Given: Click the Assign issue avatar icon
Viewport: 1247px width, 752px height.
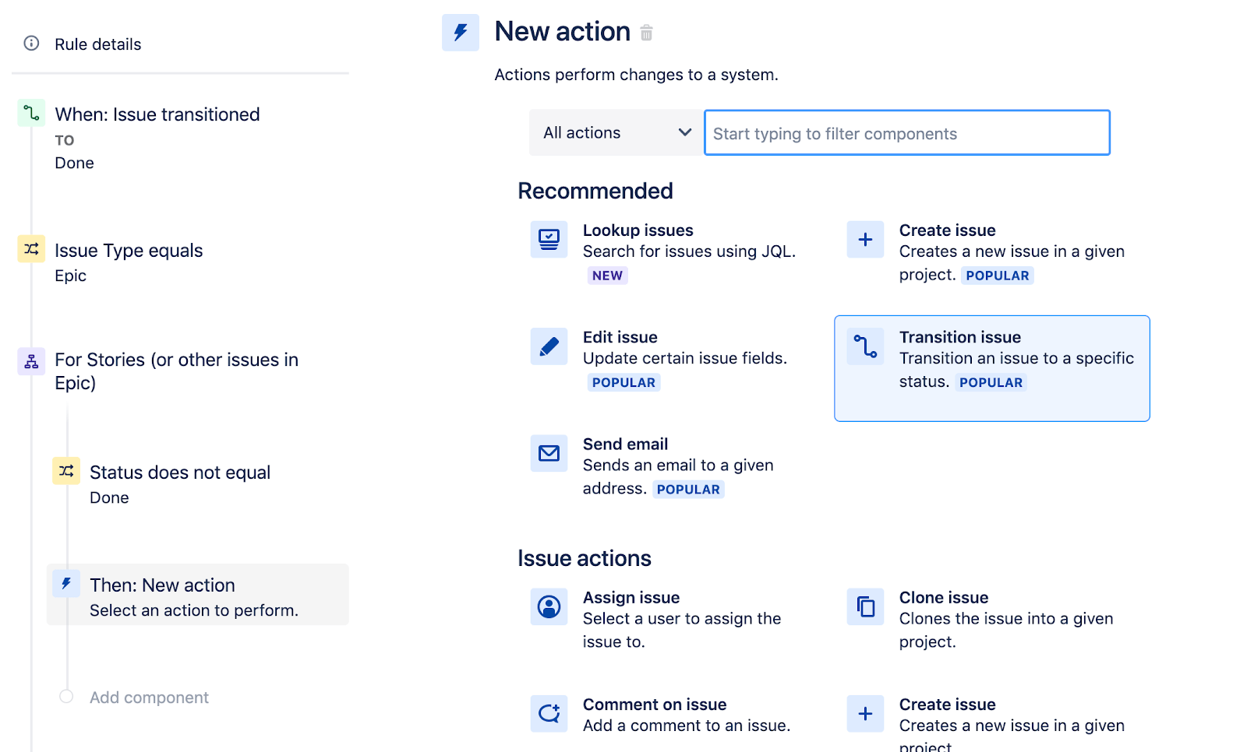Looking at the screenshot, I should click(549, 607).
